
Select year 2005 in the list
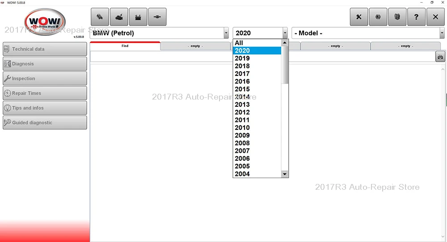click(257, 166)
